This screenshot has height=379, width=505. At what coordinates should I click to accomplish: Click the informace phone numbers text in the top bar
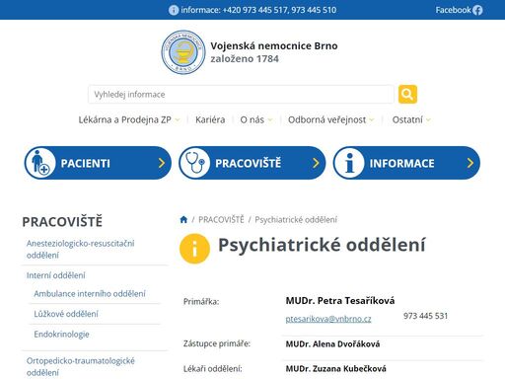(x=258, y=10)
